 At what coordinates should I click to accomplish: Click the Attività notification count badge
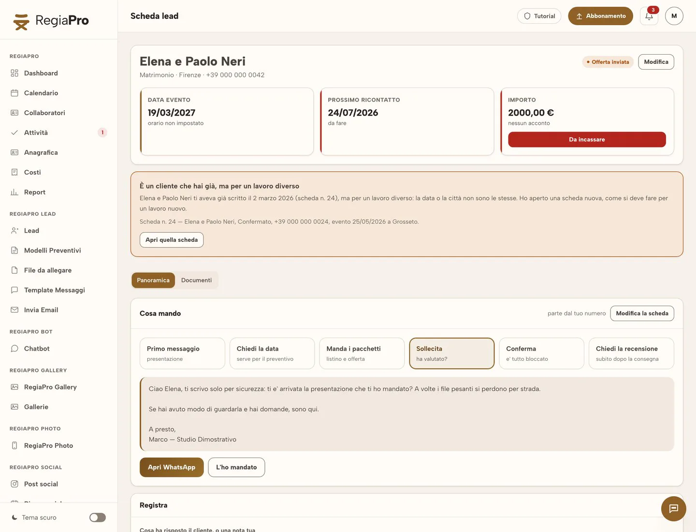coord(102,133)
